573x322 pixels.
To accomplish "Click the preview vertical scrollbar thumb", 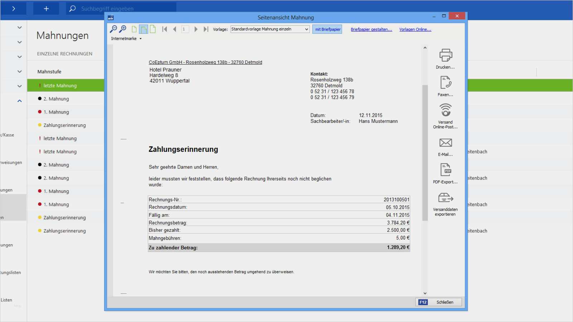I will [425, 153].
